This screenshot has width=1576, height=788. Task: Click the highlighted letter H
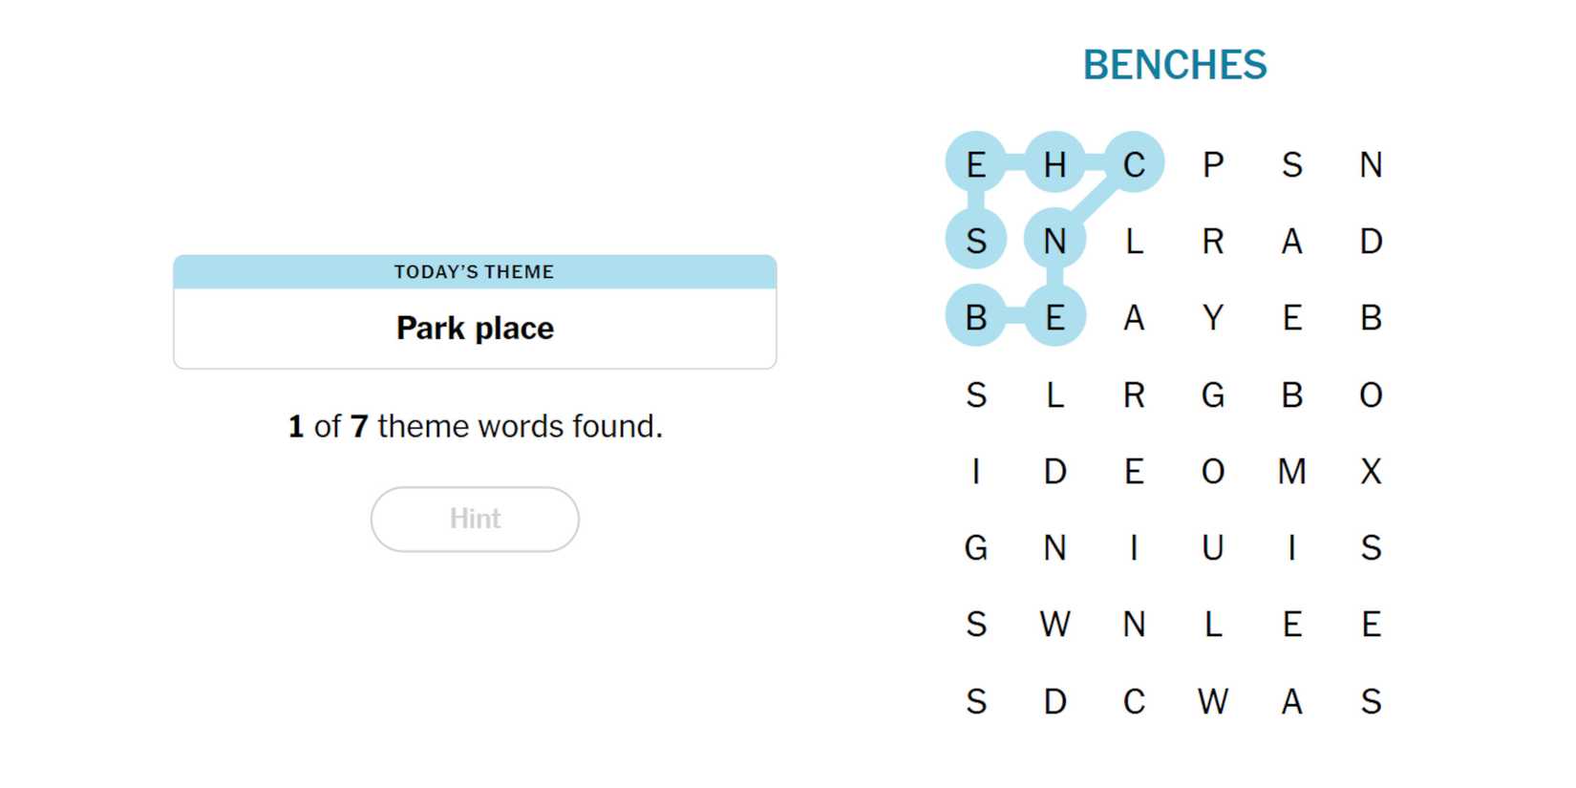[1054, 164]
